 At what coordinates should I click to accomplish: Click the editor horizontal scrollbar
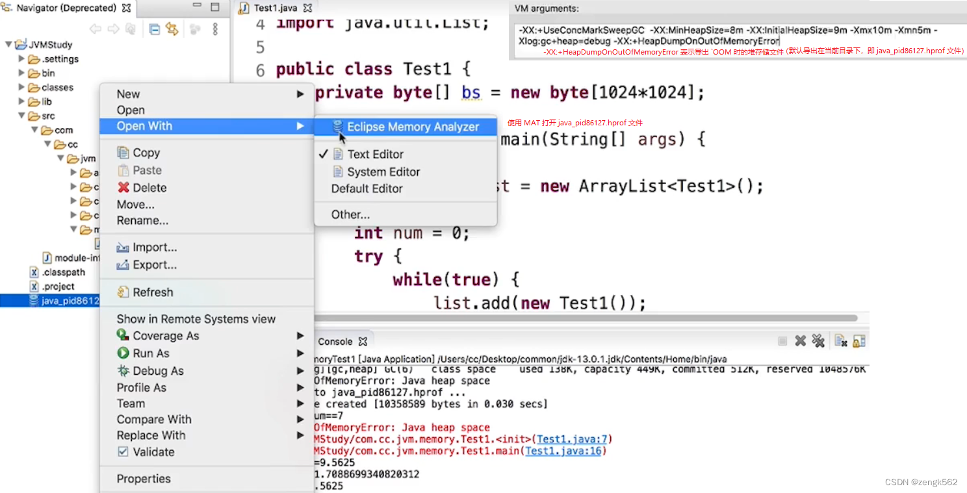(x=585, y=318)
